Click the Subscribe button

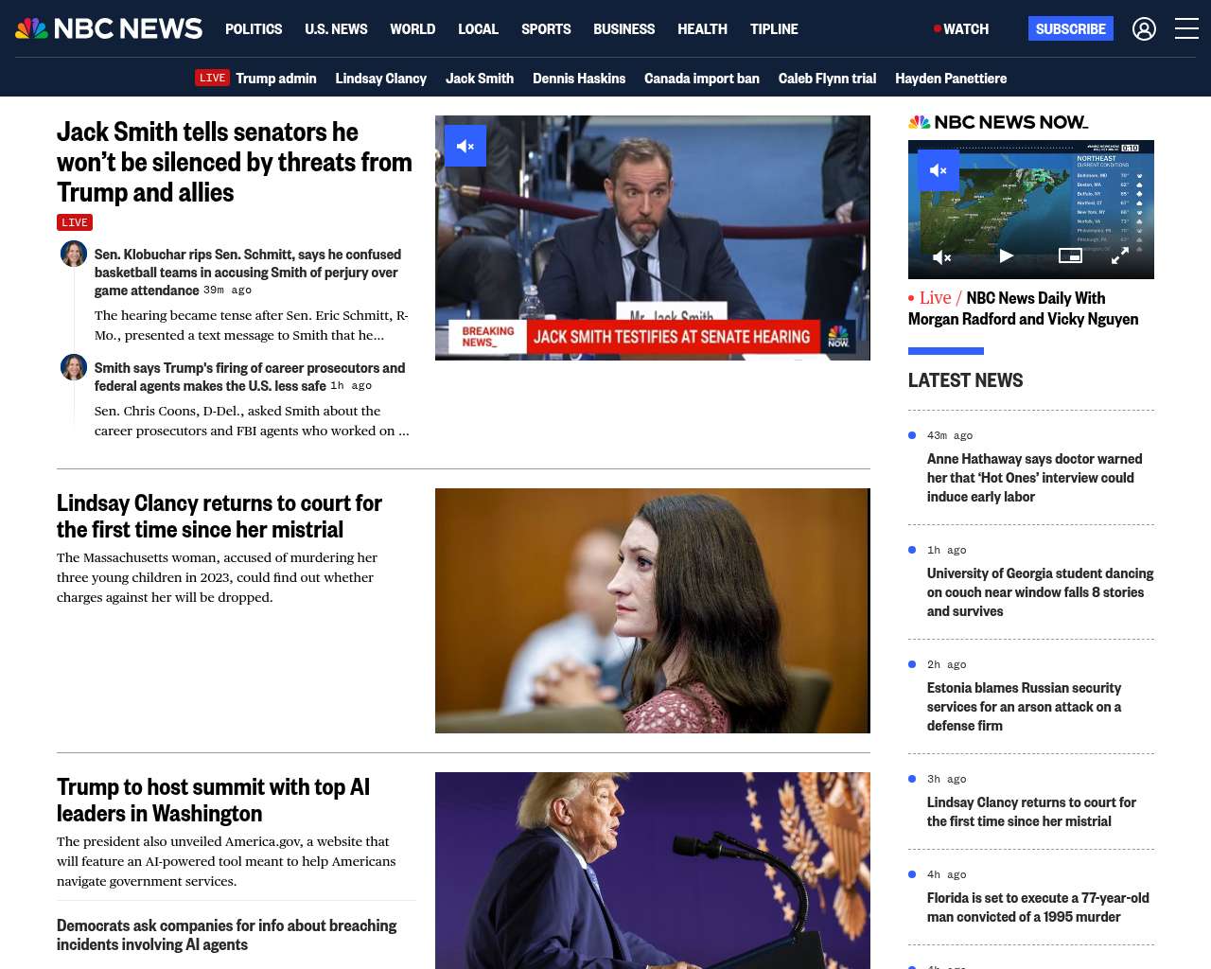pos(1071,28)
